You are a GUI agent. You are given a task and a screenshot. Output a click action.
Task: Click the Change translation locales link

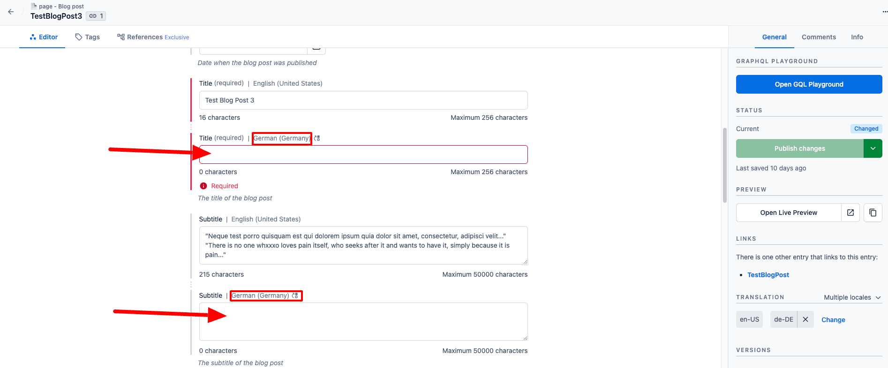point(833,320)
